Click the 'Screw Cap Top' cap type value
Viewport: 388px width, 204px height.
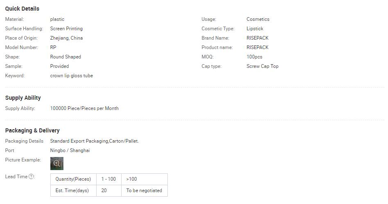[x=262, y=66]
